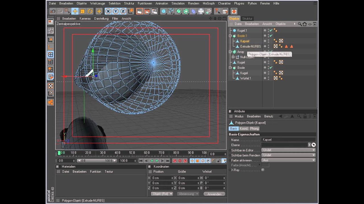Switch to the Koord. attribute tab
Screen dimensions: 364x204
point(244,129)
